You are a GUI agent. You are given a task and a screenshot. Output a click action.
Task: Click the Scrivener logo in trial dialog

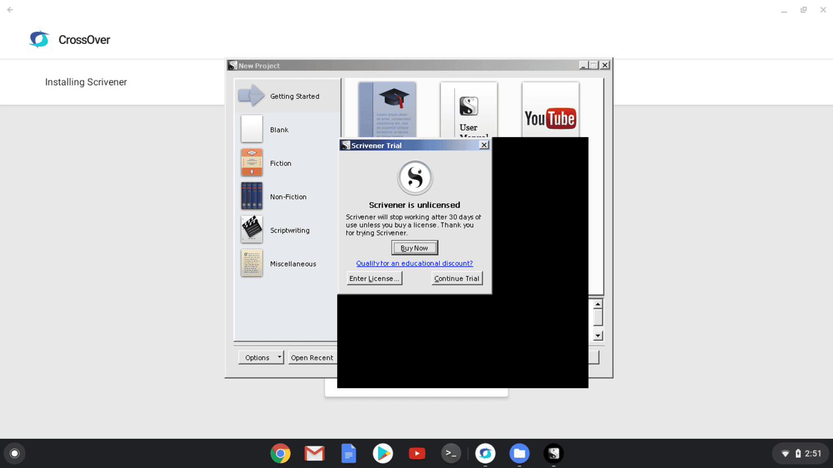[415, 178]
